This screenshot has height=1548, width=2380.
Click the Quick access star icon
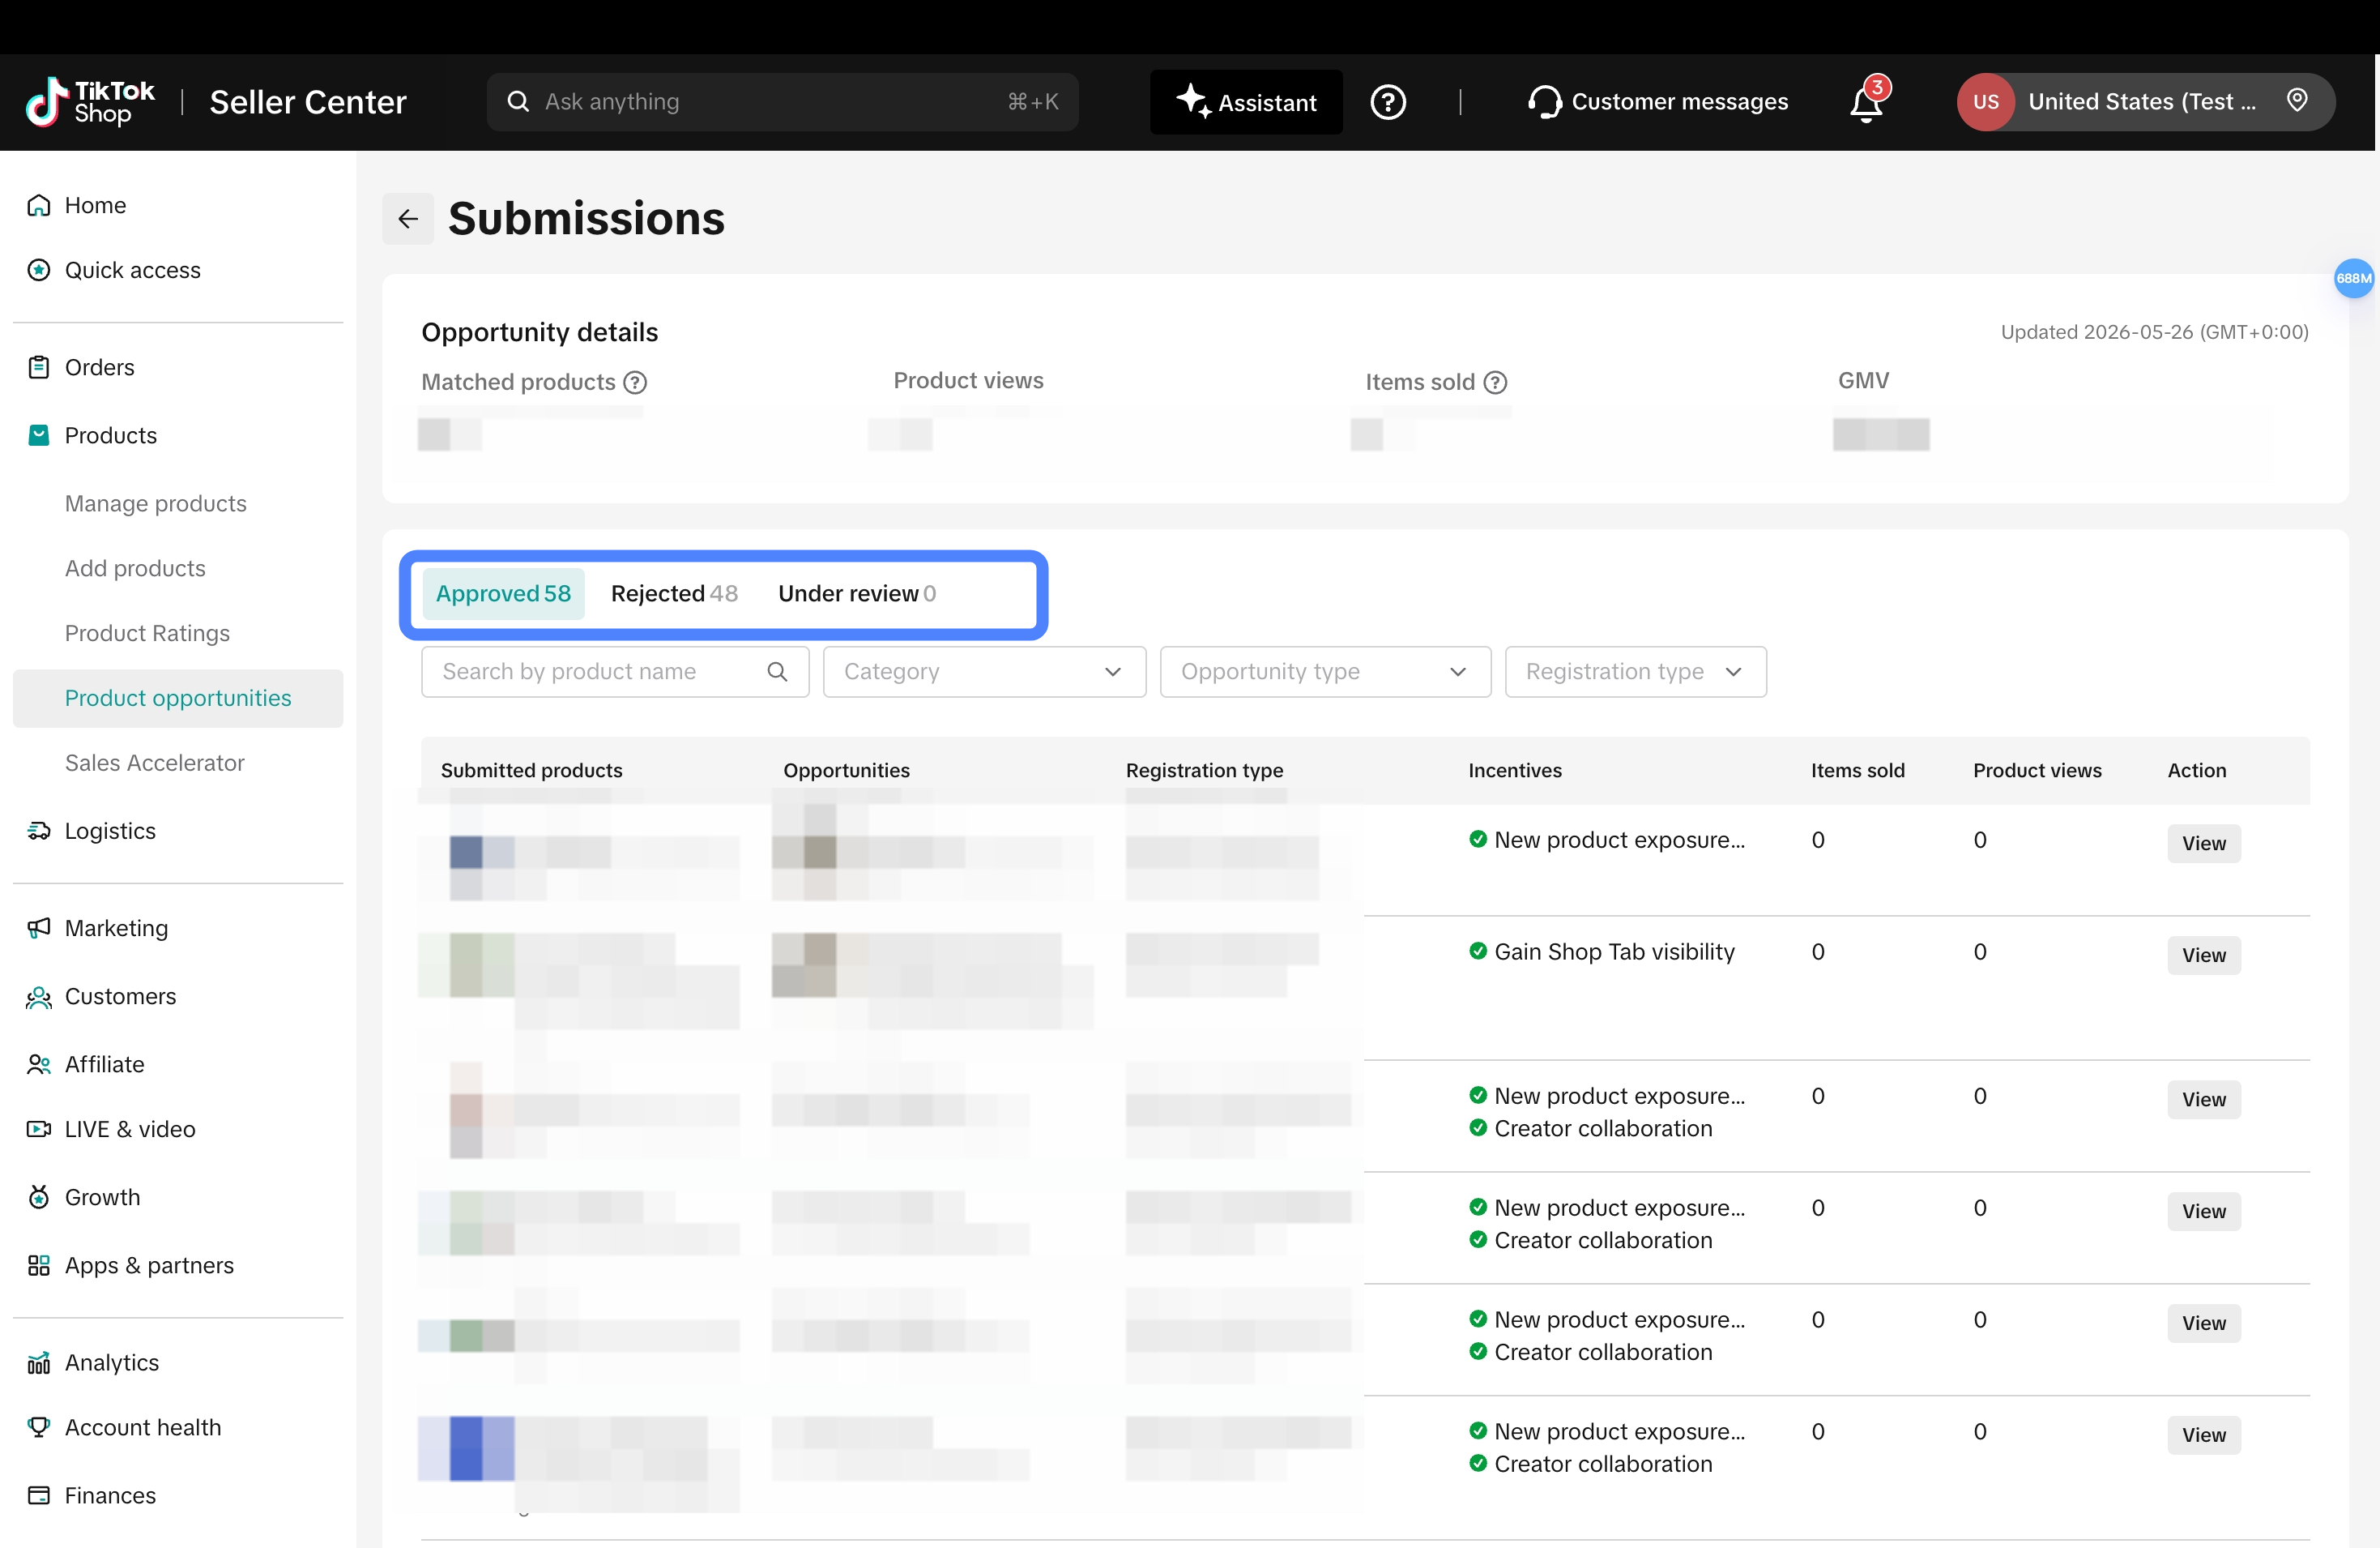click(x=39, y=270)
